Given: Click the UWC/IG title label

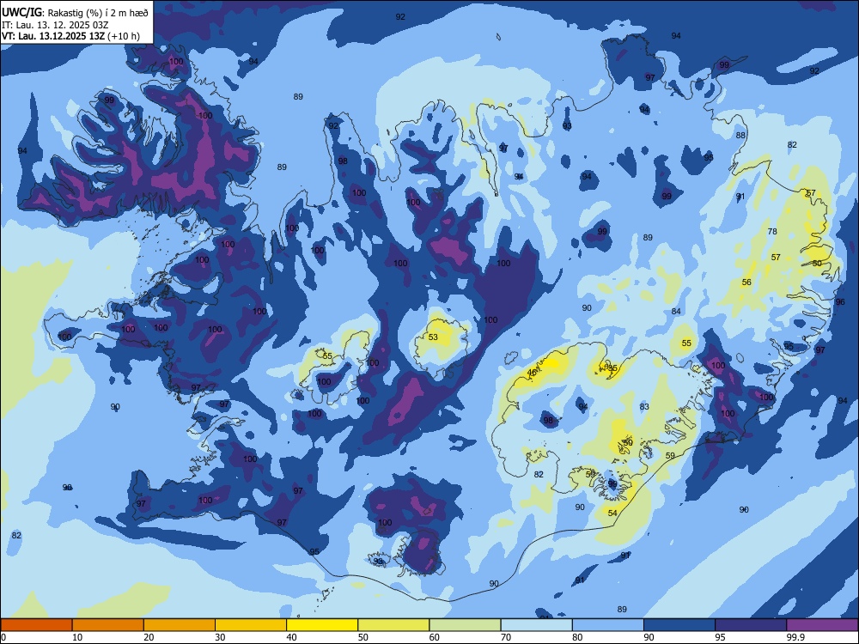Looking at the screenshot, I should pos(21,12).
